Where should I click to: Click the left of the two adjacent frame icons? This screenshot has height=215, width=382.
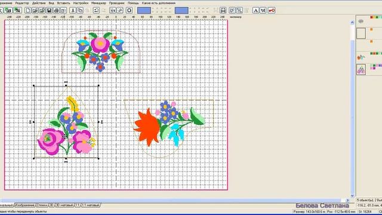232,10
